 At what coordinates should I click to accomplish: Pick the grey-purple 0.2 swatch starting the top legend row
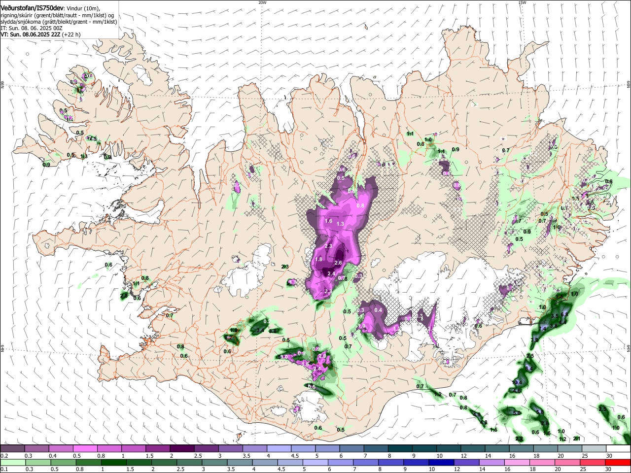pyautogui.click(x=12, y=449)
